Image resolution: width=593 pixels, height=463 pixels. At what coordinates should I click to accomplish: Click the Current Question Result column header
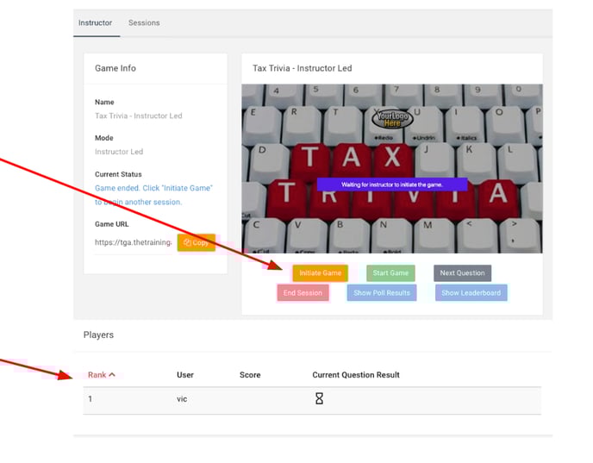(355, 375)
